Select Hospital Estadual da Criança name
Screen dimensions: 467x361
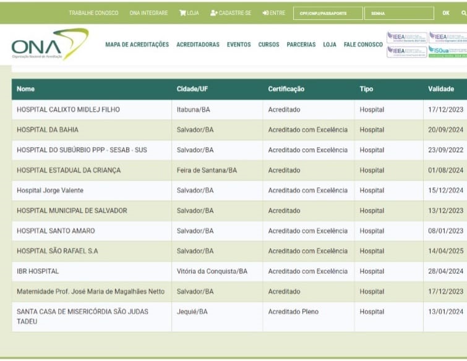pos(69,170)
